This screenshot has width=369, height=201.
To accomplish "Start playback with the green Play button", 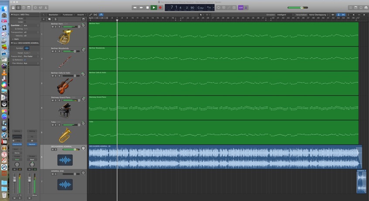I will point(154,7).
